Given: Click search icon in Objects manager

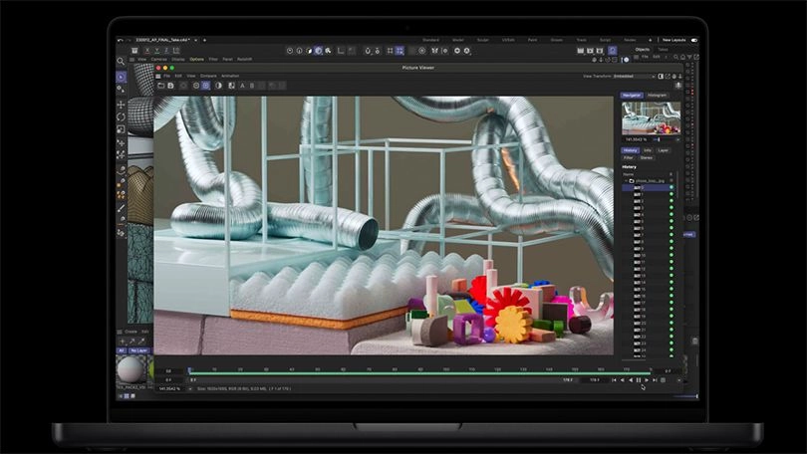Looking at the screenshot, I should [x=675, y=57].
